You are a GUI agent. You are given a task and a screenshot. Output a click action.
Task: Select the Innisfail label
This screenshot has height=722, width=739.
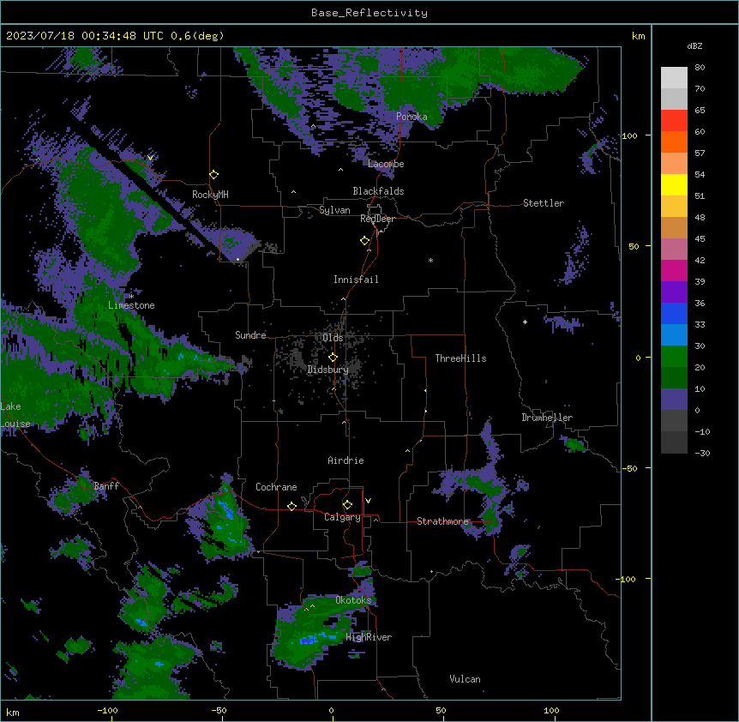point(356,280)
